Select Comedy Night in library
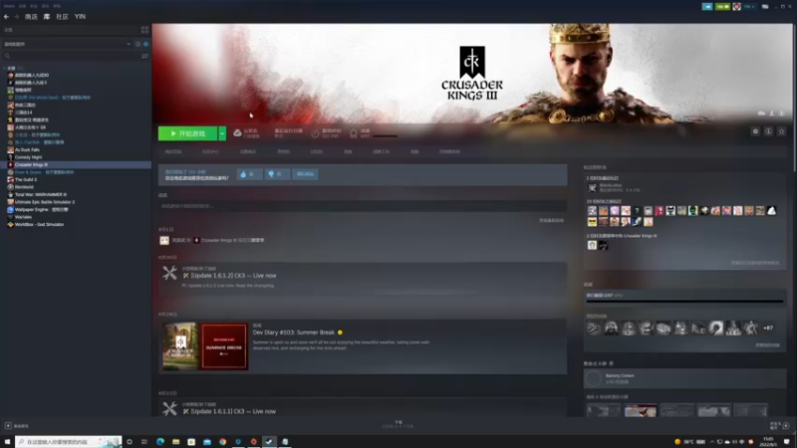The width and height of the screenshot is (797, 448). tap(28, 157)
